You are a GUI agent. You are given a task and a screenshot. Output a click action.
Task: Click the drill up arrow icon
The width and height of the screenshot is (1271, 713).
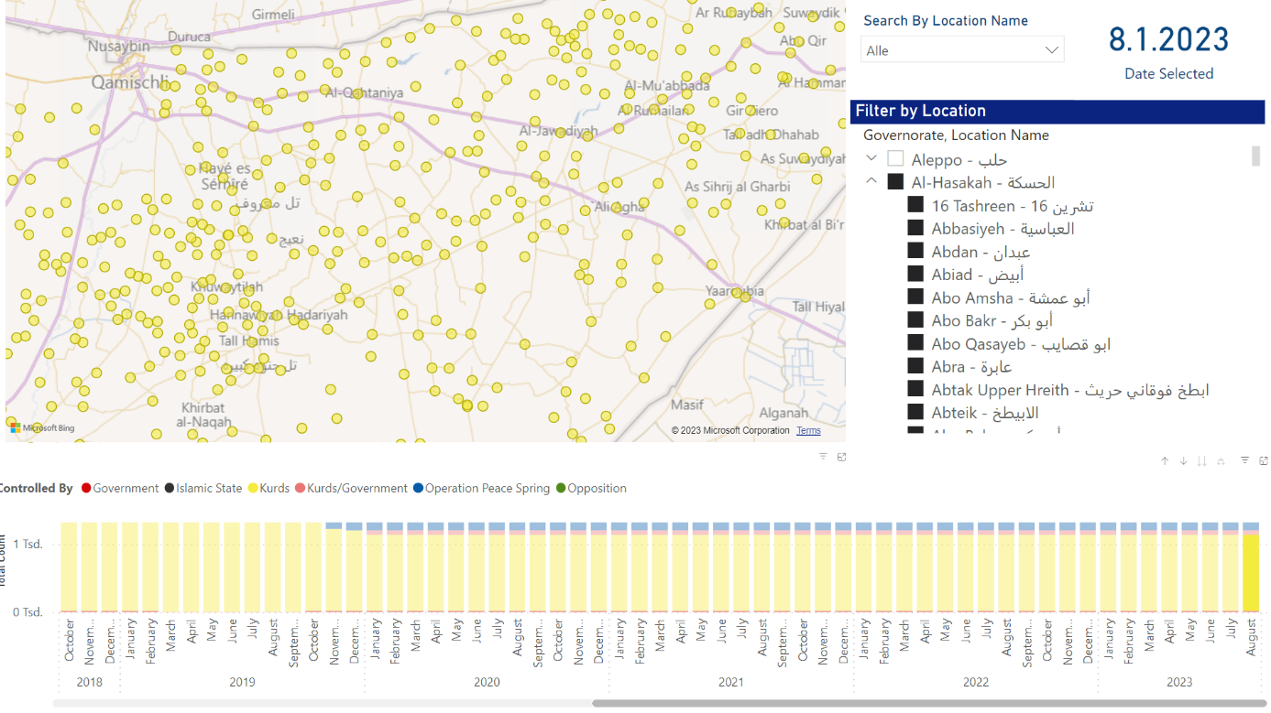[1165, 461]
